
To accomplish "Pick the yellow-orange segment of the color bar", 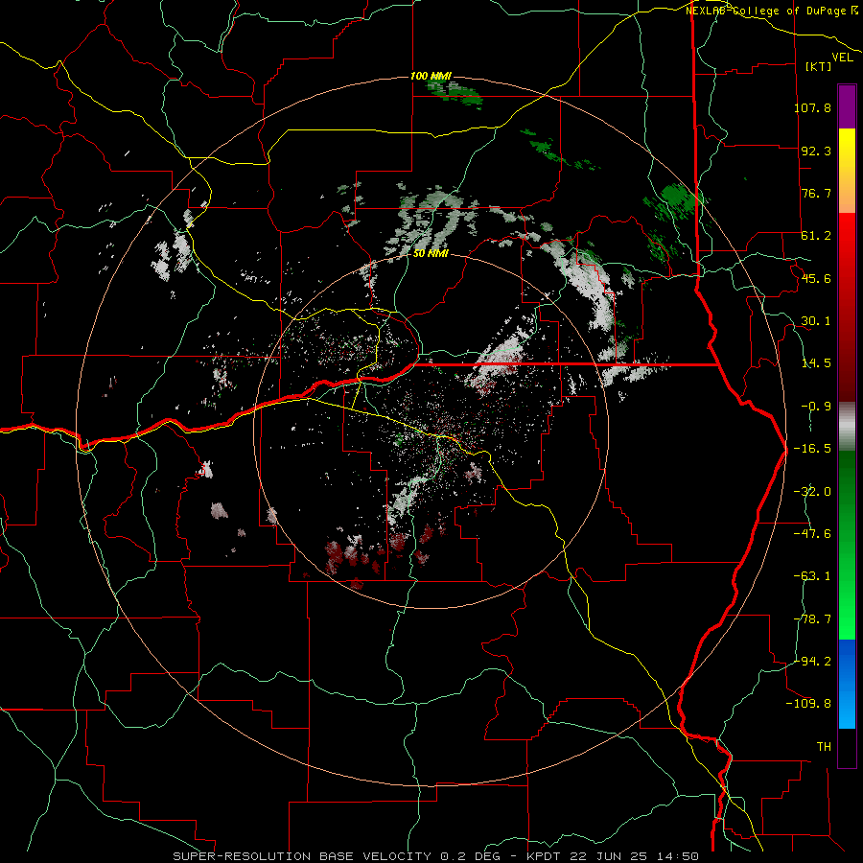I will pos(847,171).
